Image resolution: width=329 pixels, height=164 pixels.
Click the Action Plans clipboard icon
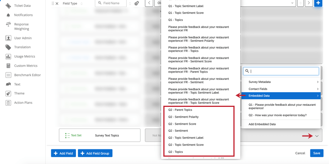pos(8,103)
